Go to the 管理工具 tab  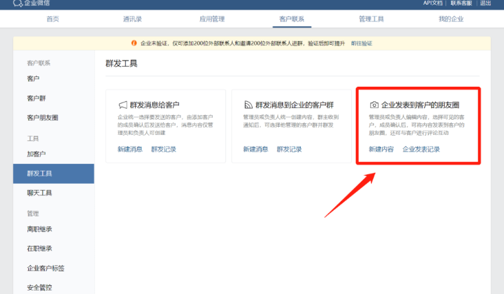tap(371, 19)
